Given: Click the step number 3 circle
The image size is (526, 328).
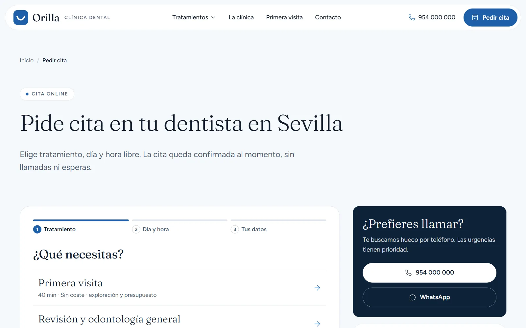Looking at the screenshot, I should [235, 229].
